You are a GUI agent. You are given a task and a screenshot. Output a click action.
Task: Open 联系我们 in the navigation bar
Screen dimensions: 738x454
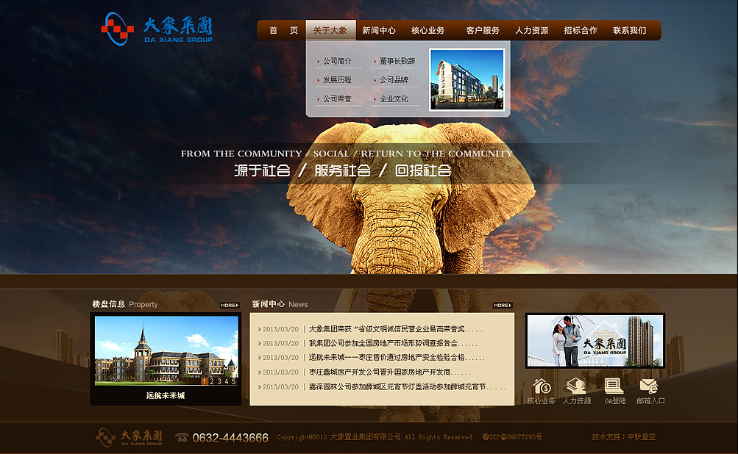[x=629, y=31]
